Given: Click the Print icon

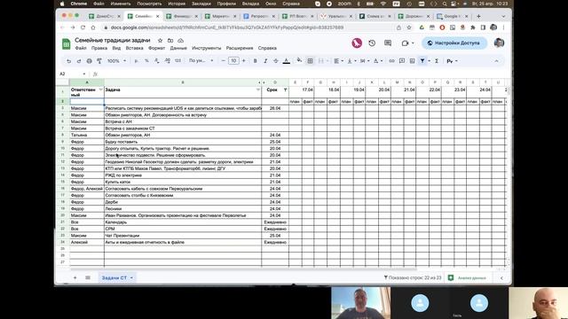Looking at the screenshot, I should click(89, 61).
